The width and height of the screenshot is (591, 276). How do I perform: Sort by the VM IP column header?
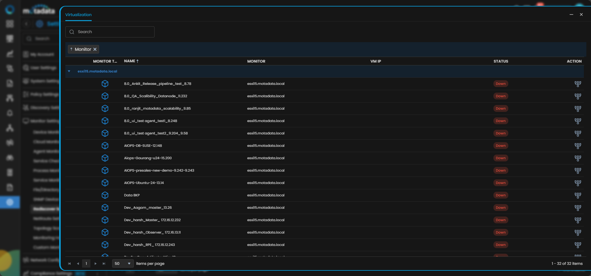[x=376, y=61]
